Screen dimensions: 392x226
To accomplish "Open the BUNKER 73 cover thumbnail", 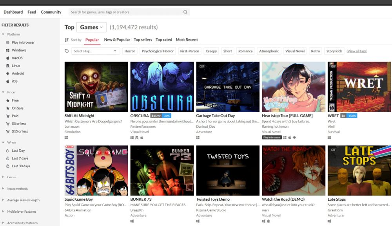I will pyautogui.click(x=162, y=170).
